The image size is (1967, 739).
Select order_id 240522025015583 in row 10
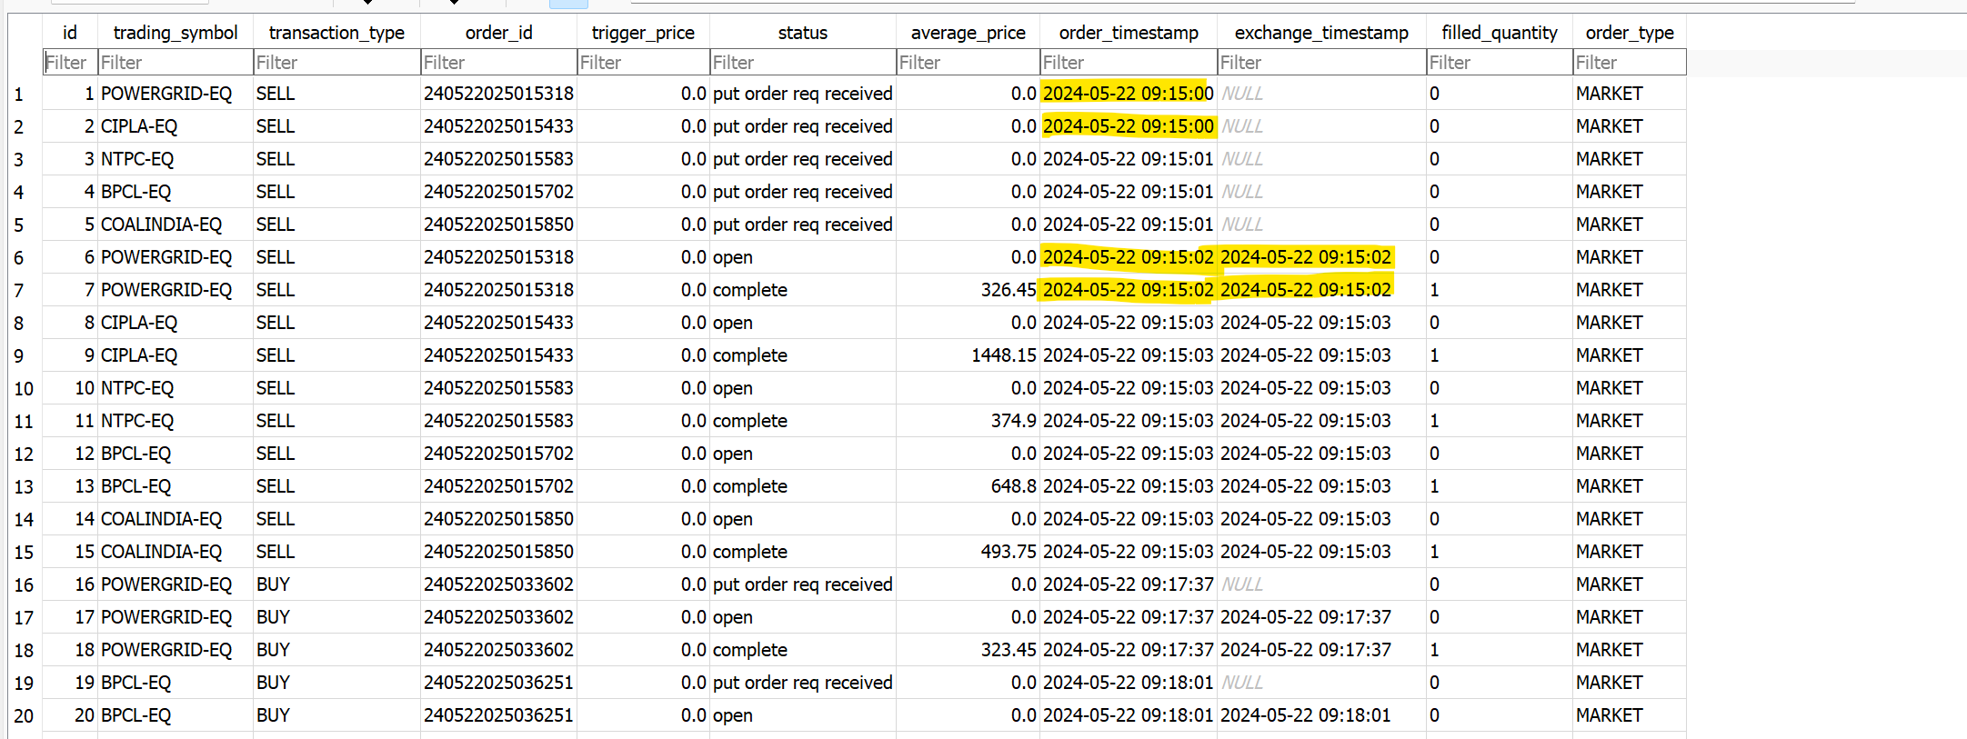[498, 388]
